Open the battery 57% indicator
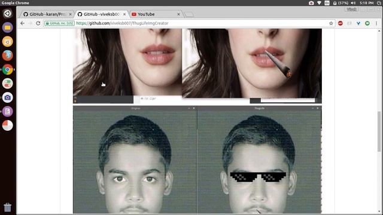The width and height of the screenshot is (383, 215). point(341,3)
